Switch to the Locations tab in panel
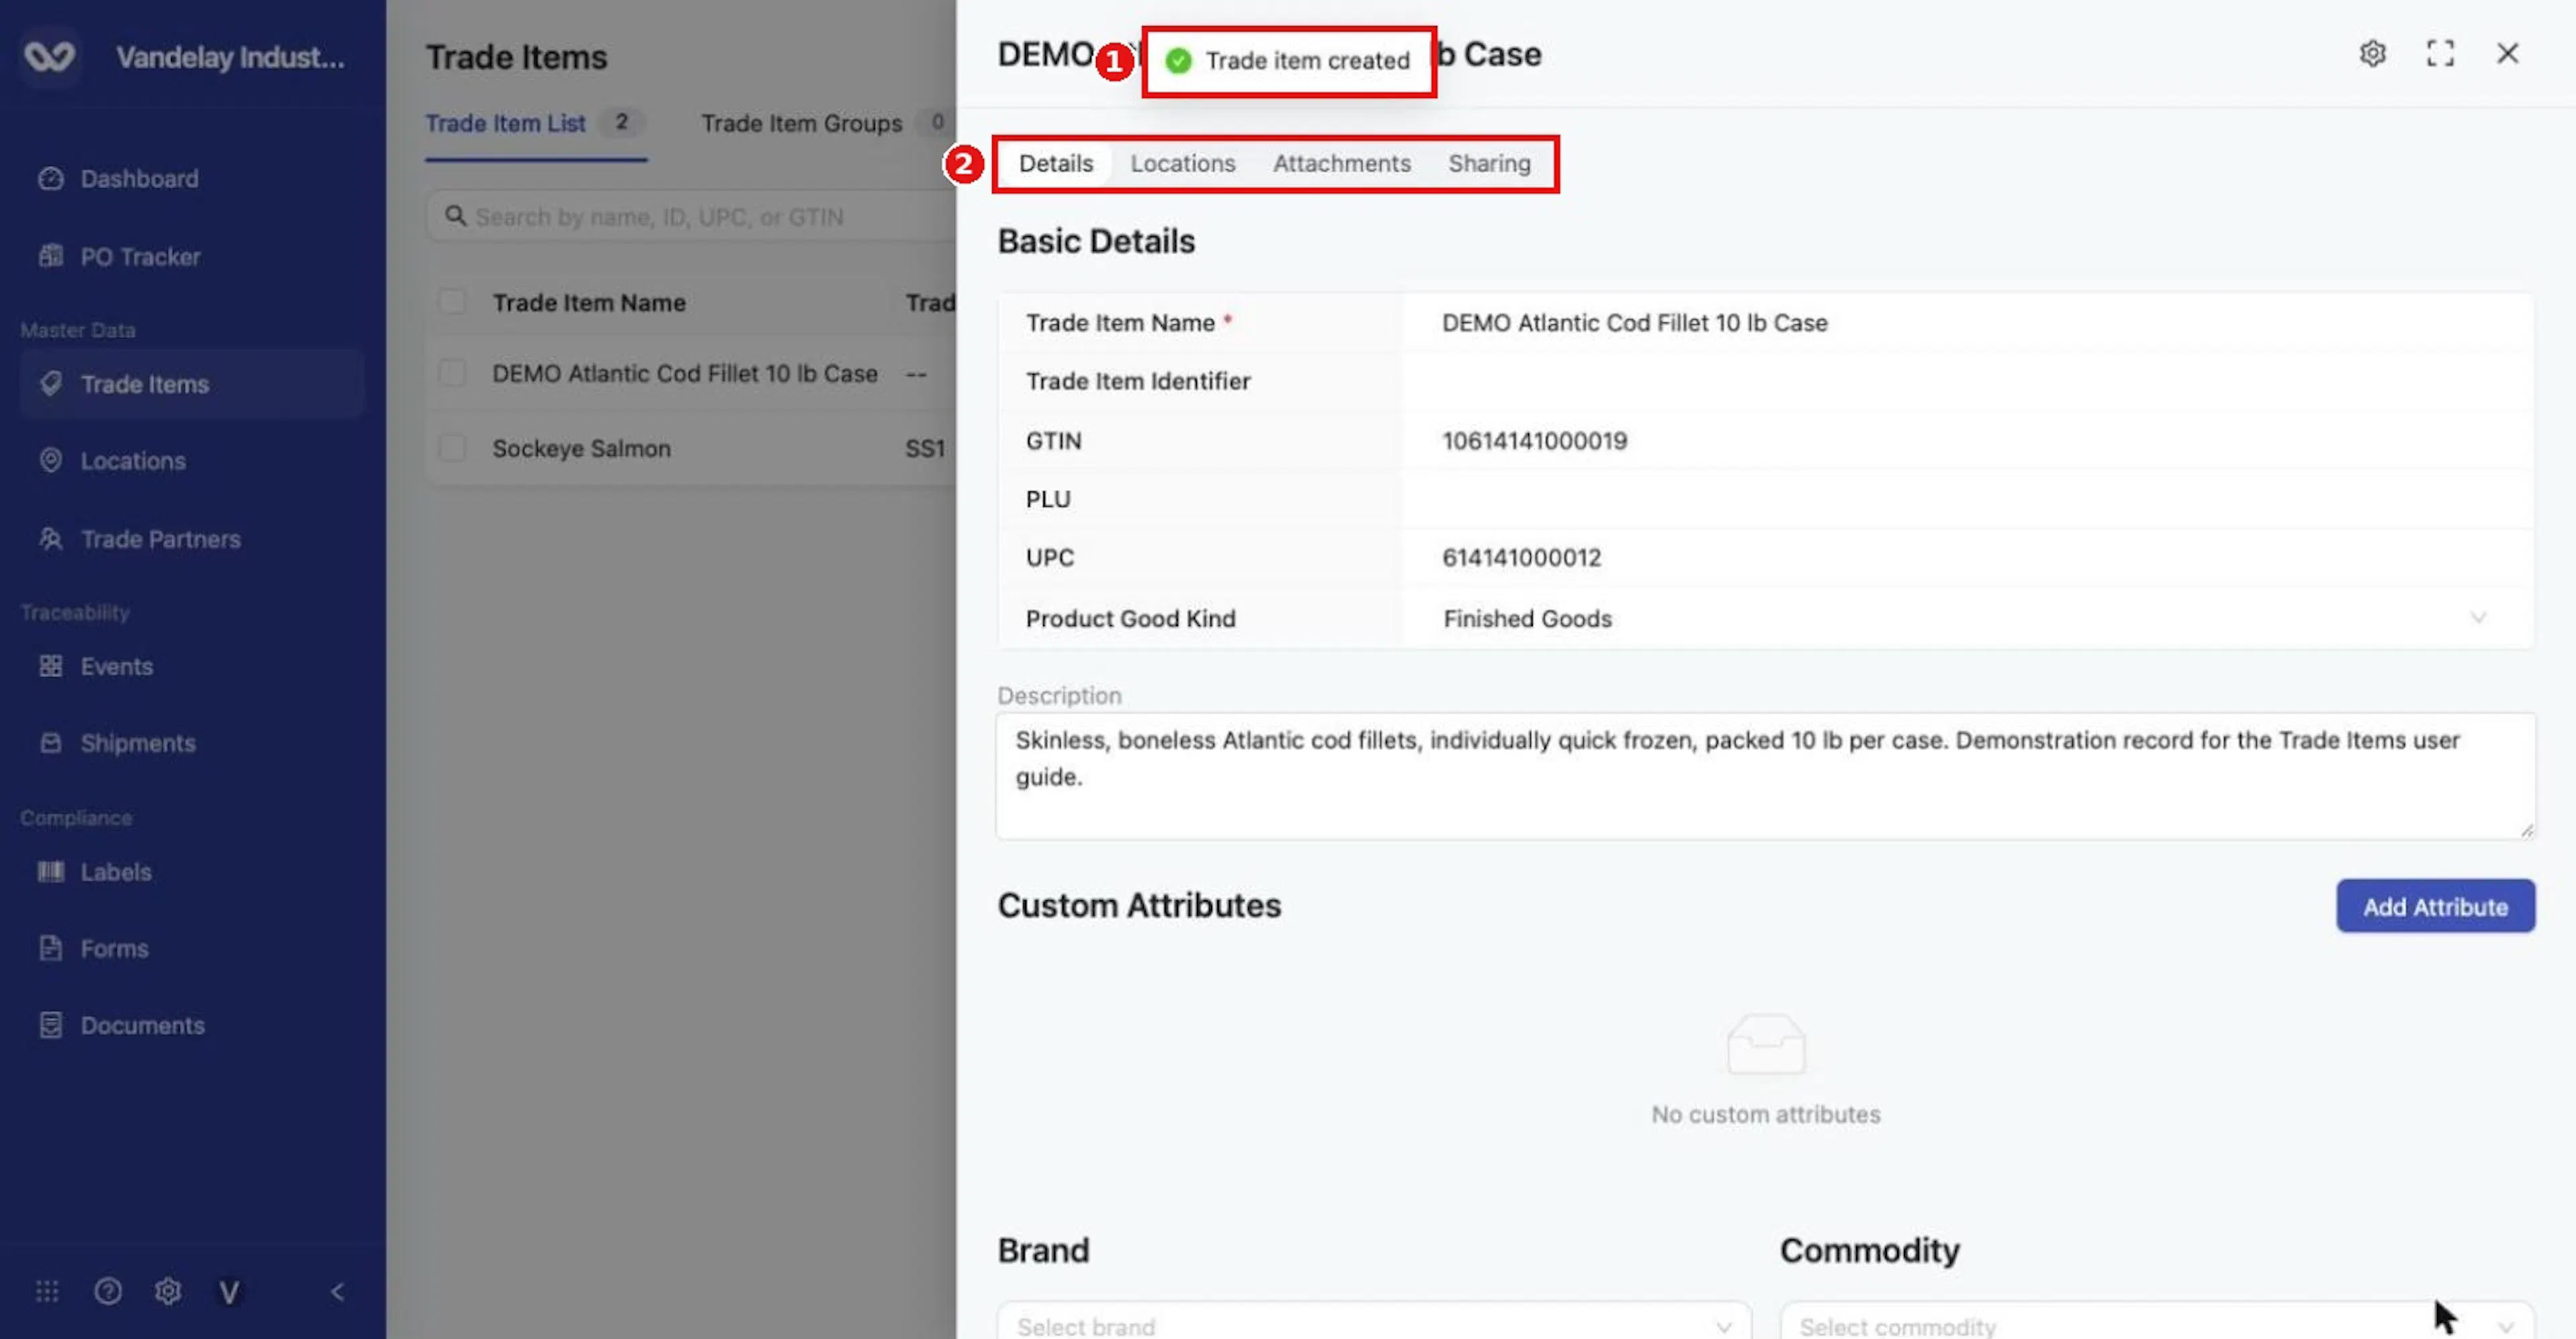The width and height of the screenshot is (2576, 1339). (1182, 163)
